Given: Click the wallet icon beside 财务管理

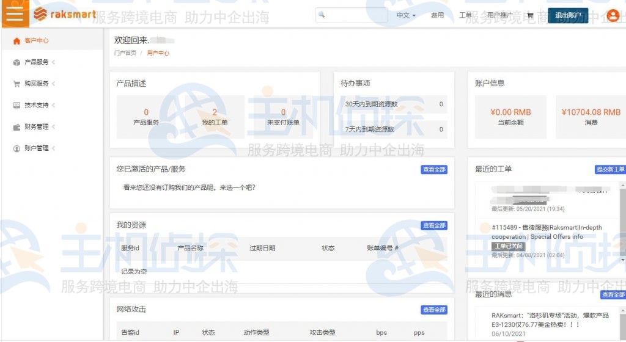Looking at the screenshot, I should click(x=17, y=127).
